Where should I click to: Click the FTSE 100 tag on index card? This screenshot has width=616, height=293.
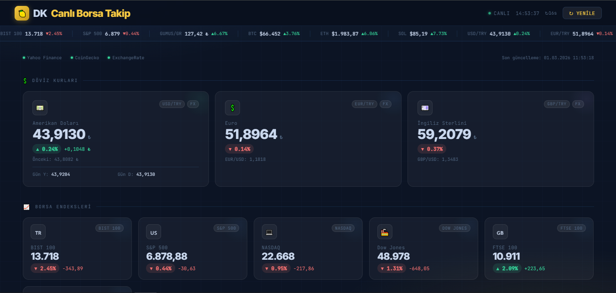[571, 228]
